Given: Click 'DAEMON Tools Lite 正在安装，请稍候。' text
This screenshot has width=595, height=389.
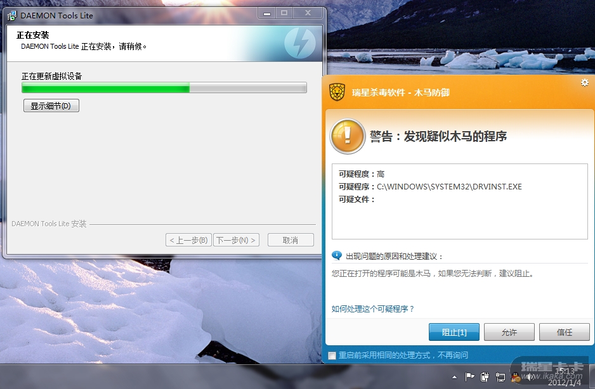Looking at the screenshot, I should click(84, 46).
